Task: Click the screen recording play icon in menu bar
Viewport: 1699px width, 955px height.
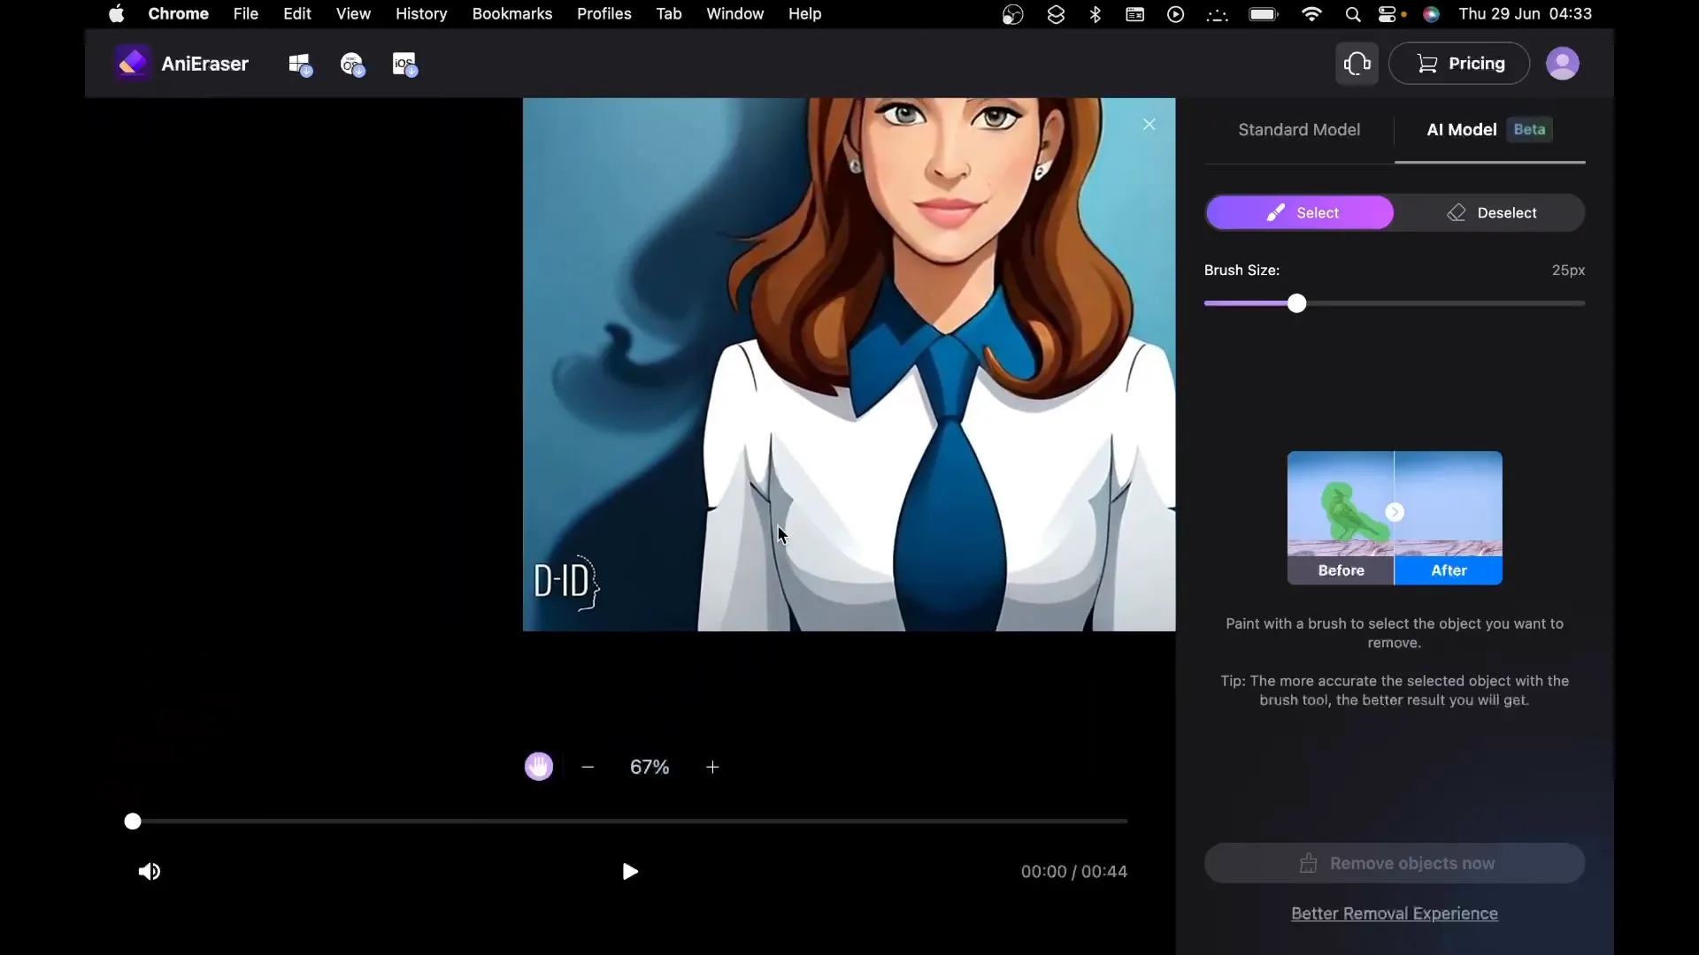Action: pos(1175,14)
